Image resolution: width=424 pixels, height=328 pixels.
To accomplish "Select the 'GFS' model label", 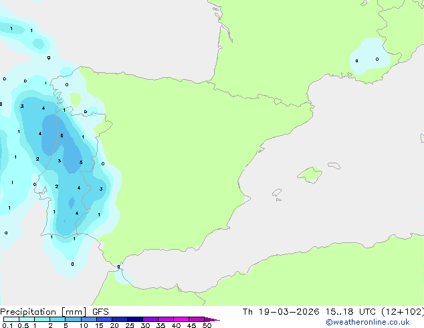I will (100, 312).
